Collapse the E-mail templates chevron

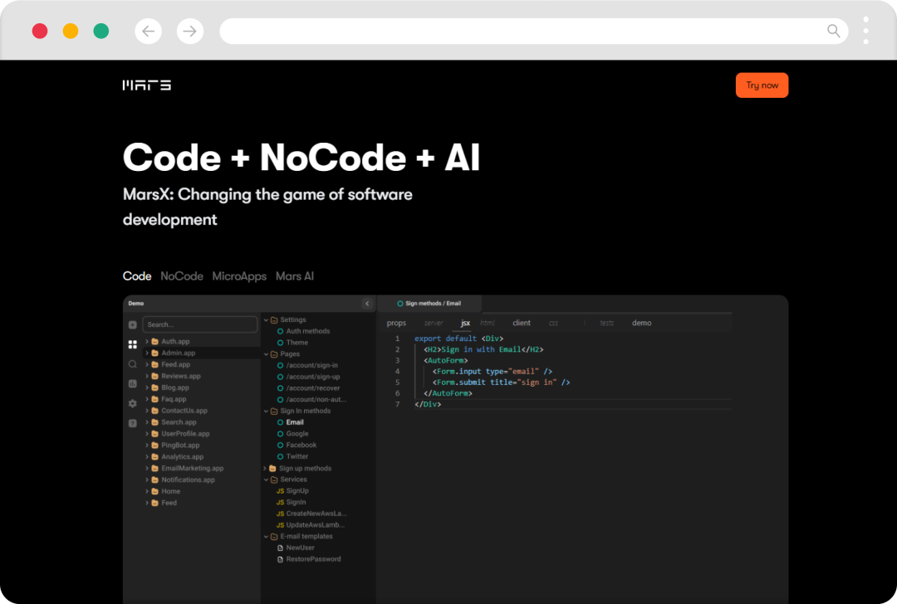pos(266,537)
